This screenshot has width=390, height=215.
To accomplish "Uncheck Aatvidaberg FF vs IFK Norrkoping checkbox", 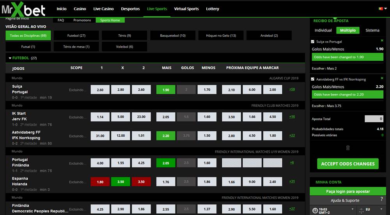I will click(x=313, y=79).
